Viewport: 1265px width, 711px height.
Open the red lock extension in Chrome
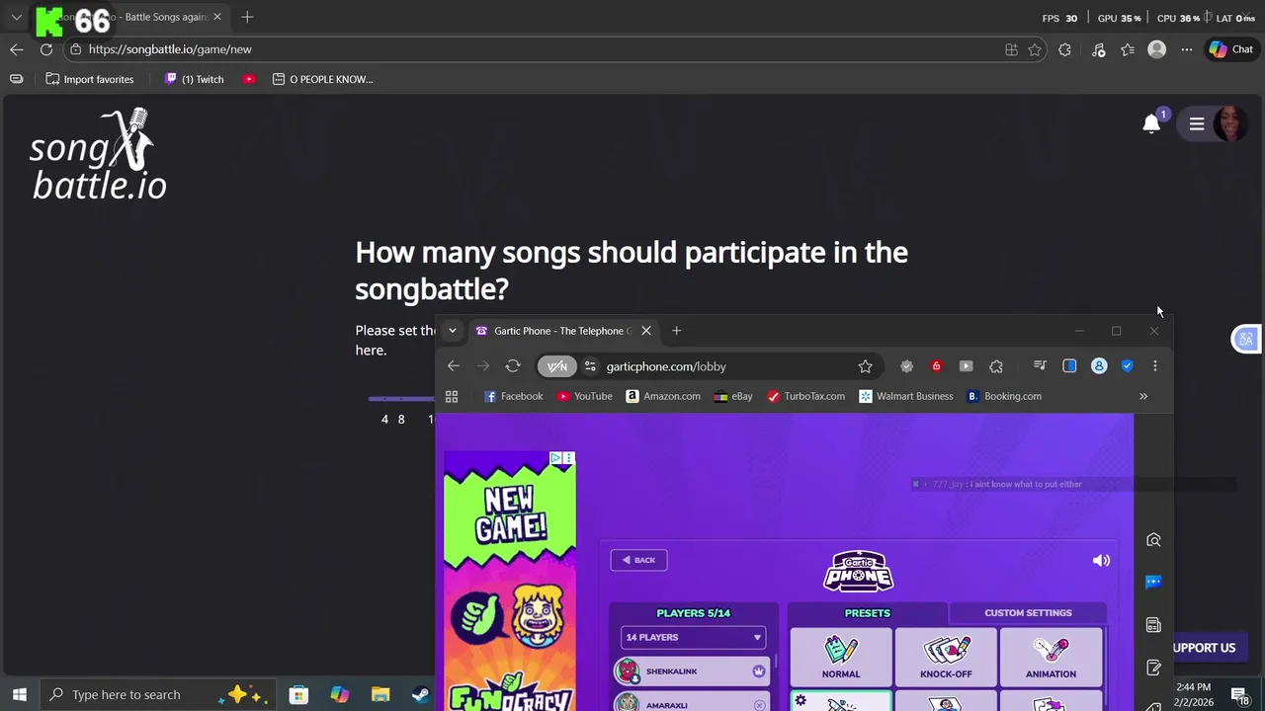click(x=937, y=366)
